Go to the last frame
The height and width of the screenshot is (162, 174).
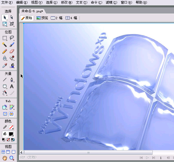pyautogui.click(x=154, y=158)
